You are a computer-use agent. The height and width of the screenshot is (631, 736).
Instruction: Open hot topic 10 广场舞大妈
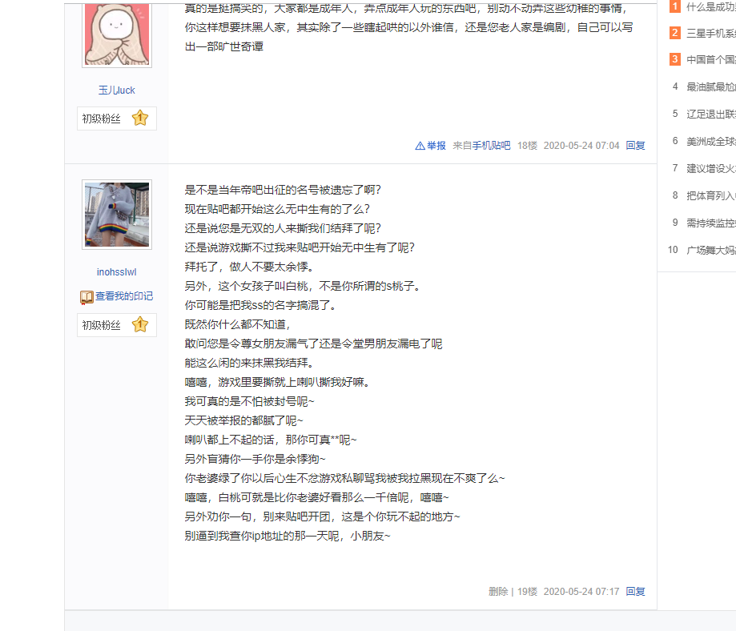710,251
